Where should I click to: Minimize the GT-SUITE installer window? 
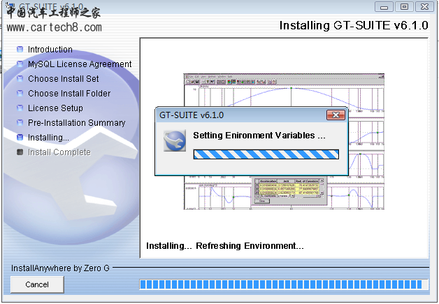point(384,7)
